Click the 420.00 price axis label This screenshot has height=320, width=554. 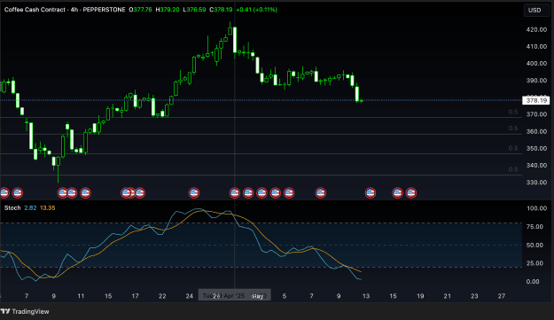point(536,29)
